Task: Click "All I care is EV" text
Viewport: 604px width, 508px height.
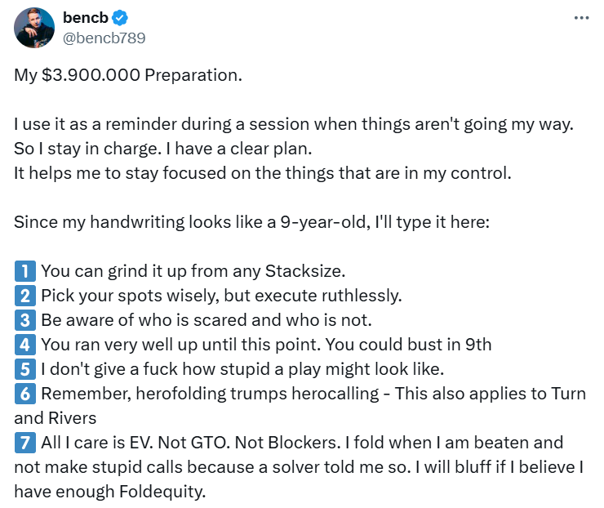Action: point(100,443)
